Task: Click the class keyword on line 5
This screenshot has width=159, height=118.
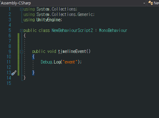Action: (44, 30)
